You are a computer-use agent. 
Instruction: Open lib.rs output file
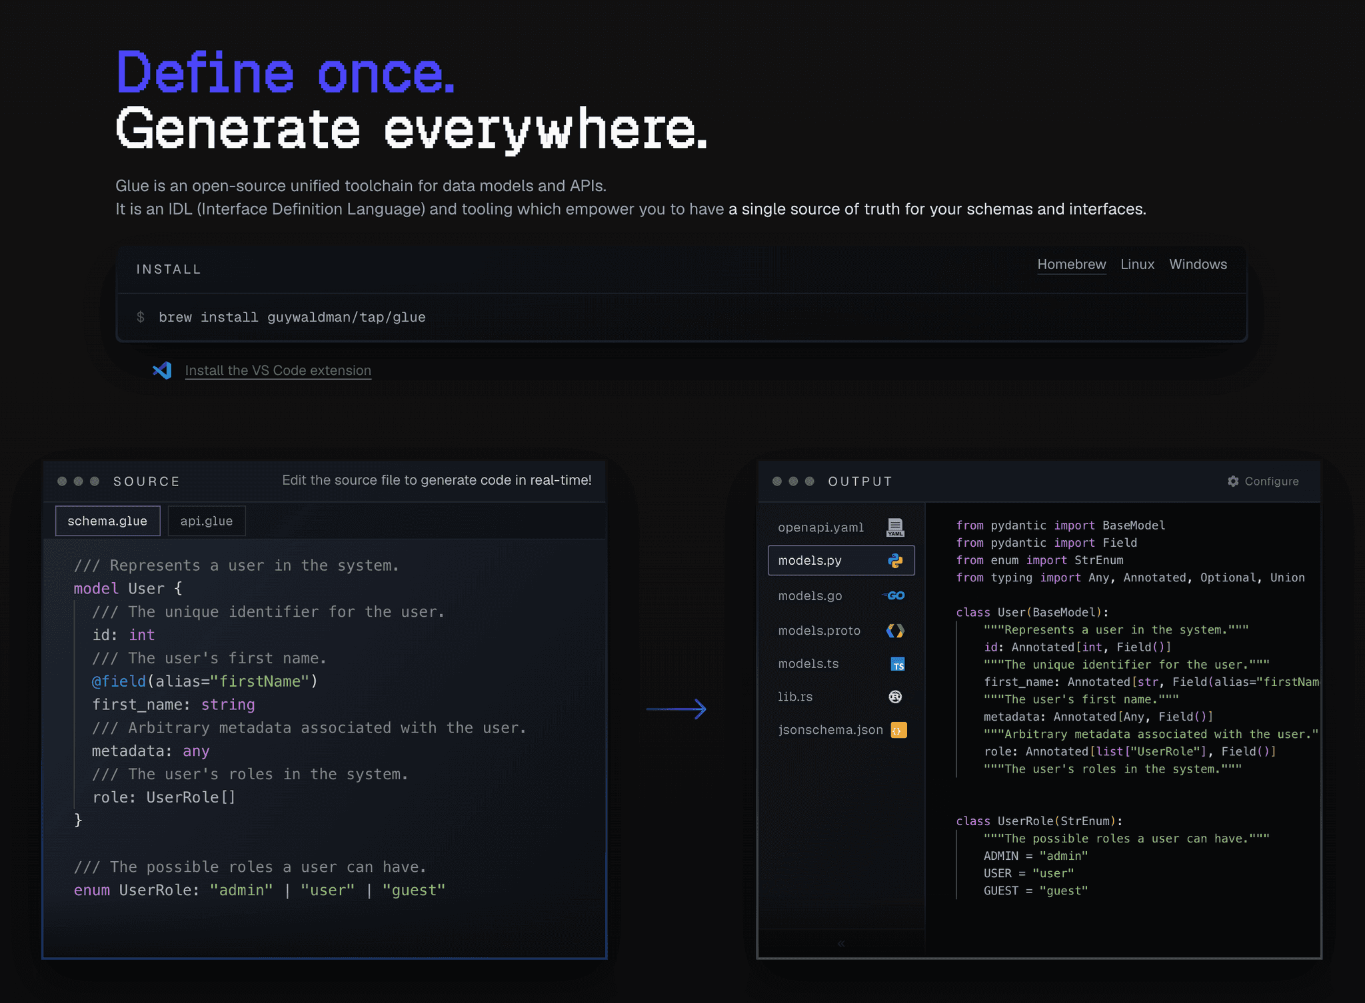click(795, 697)
